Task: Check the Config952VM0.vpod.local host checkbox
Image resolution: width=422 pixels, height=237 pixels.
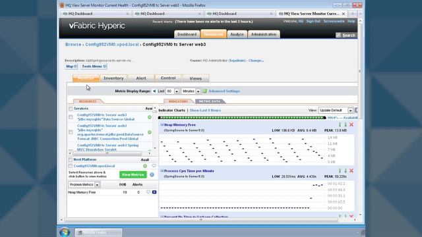Action: [x=71, y=166]
